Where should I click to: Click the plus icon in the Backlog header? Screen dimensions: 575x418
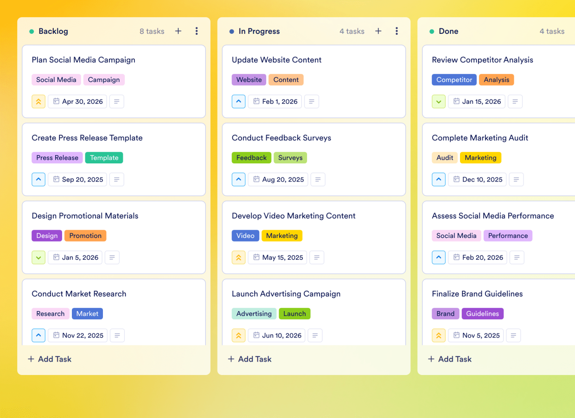pos(178,31)
